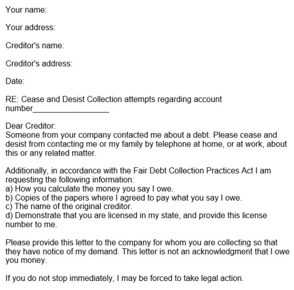Click the words 'this or any related matter'
294x290 pixels.
click(x=51, y=153)
